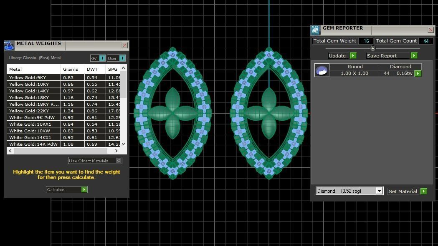Viewport: 438px width, 246px height.
Task: Click the Total Gem Count value 44
Action: (x=426, y=41)
